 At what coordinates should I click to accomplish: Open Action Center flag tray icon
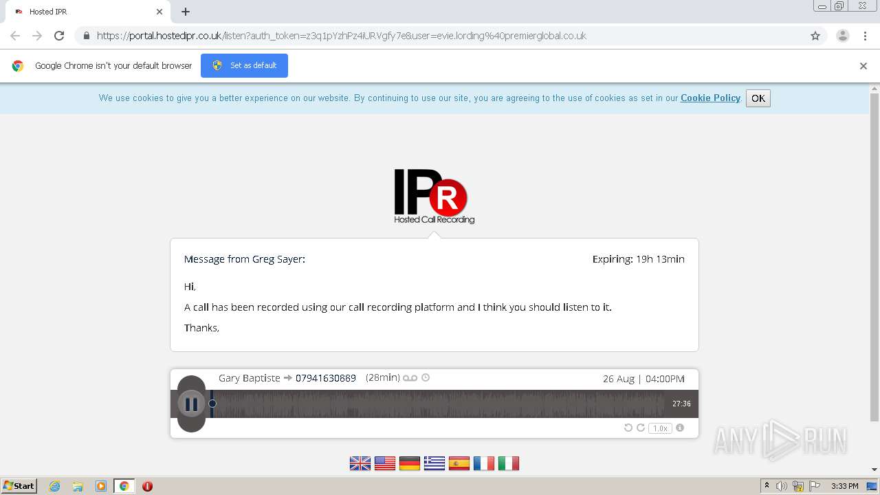click(815, 486)
